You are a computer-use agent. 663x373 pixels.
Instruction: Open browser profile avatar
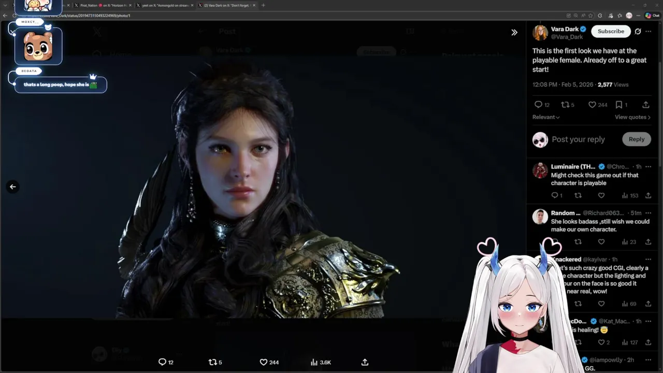(629, 16)
